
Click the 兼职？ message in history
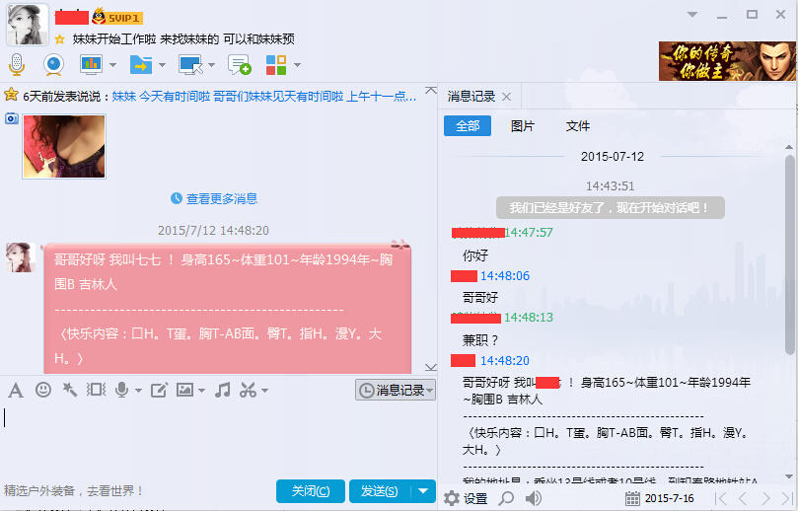pyautogui.click(x=480, y=340)
